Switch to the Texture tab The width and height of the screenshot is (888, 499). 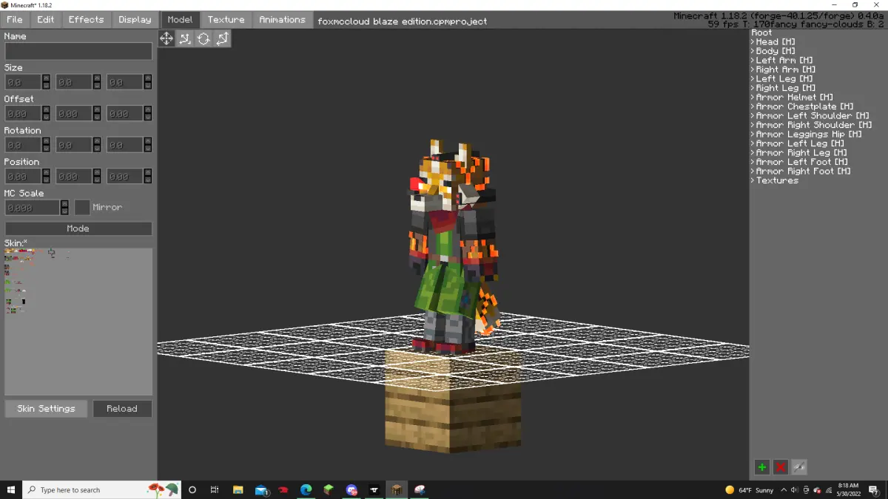pyautogui.click(x=226, y=20)
